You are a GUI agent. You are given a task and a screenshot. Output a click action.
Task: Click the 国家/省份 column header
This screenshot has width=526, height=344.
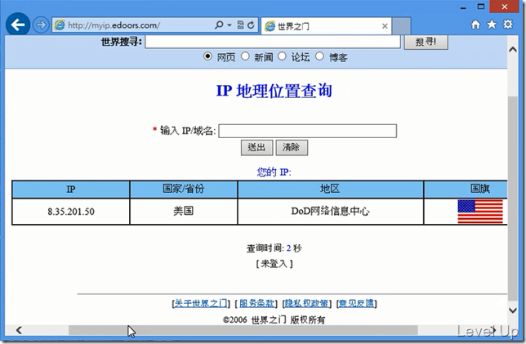[184, 189]
